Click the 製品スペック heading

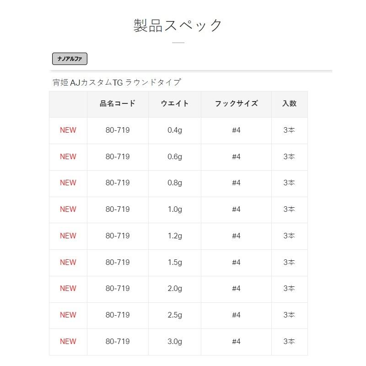point(178,25)
